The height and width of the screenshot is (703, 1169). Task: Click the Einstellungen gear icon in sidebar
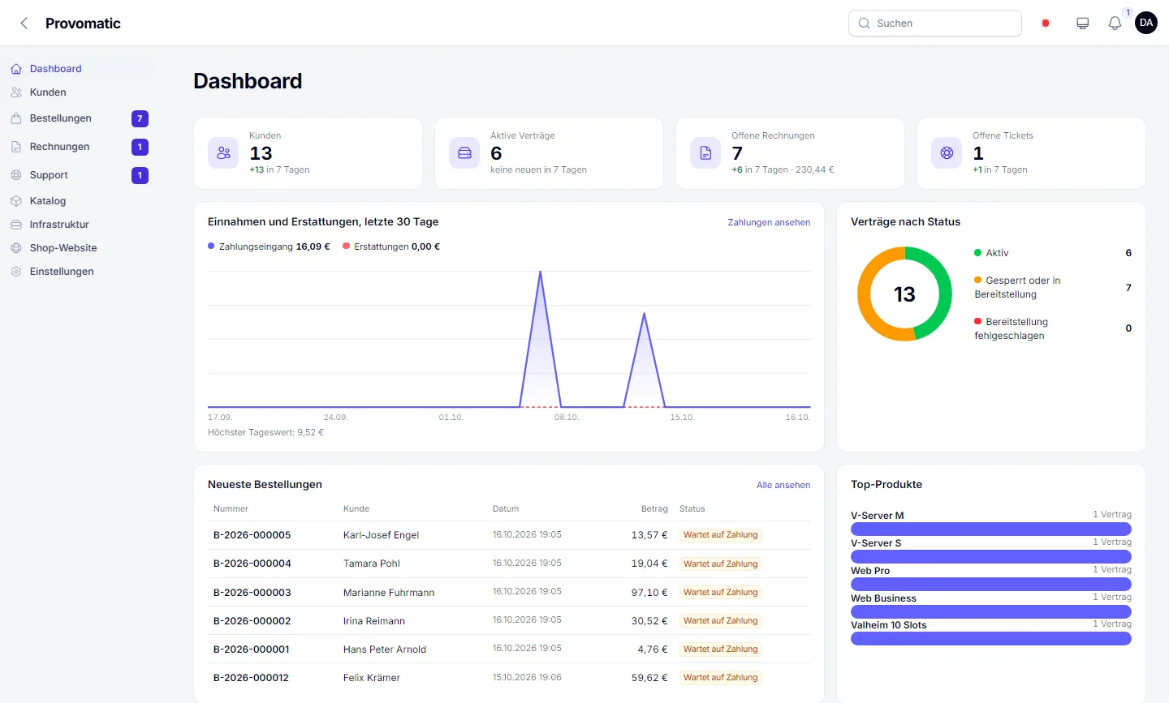point(16,272)
